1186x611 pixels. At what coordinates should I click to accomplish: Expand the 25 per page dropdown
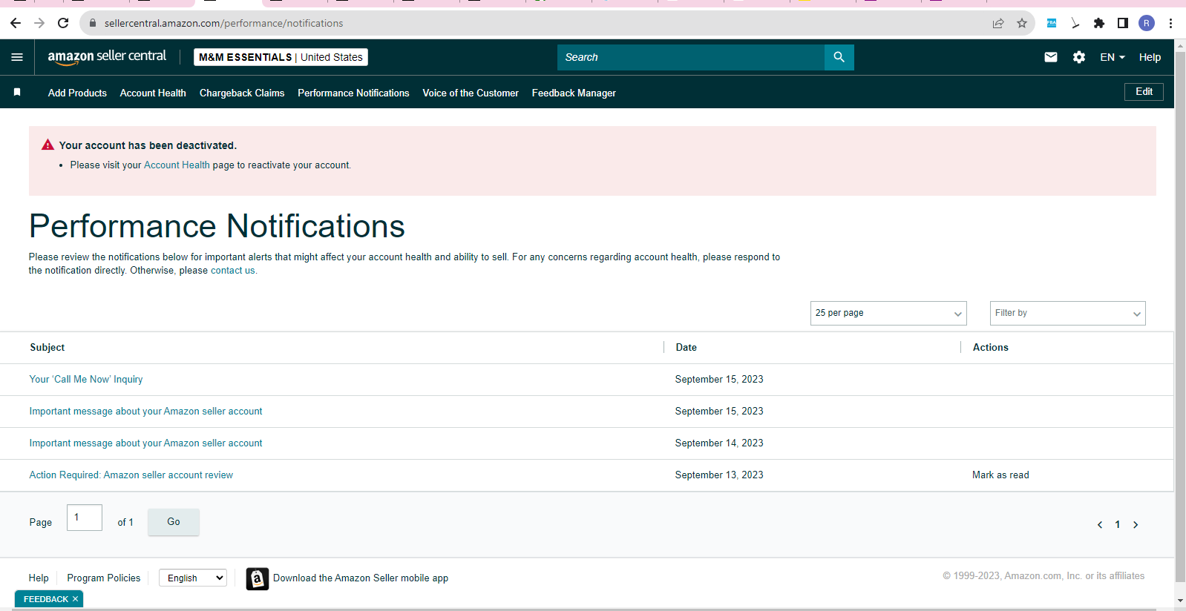click(x=888, y=313)
